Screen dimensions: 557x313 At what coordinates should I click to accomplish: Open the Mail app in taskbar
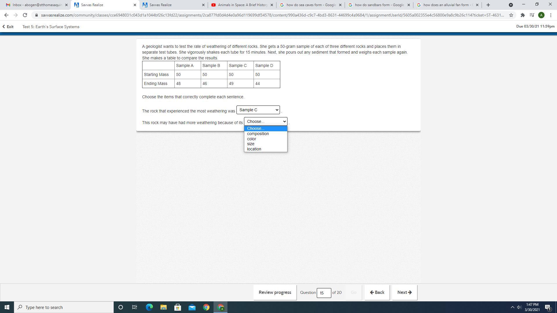tap(192, 307)
